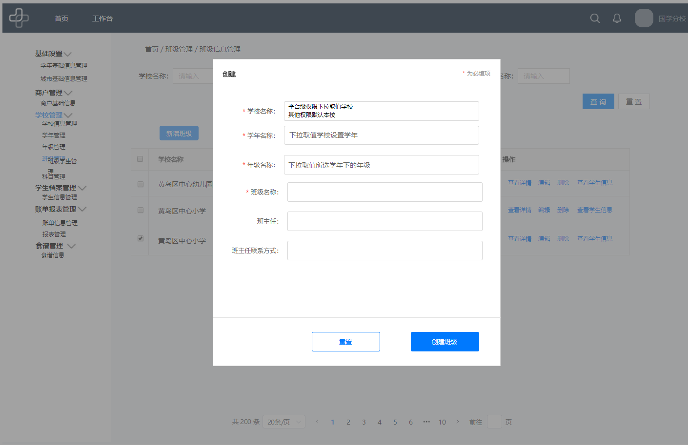Select page 10 in pagination
This screenshot has width=688, height=445.
(442, 422)
